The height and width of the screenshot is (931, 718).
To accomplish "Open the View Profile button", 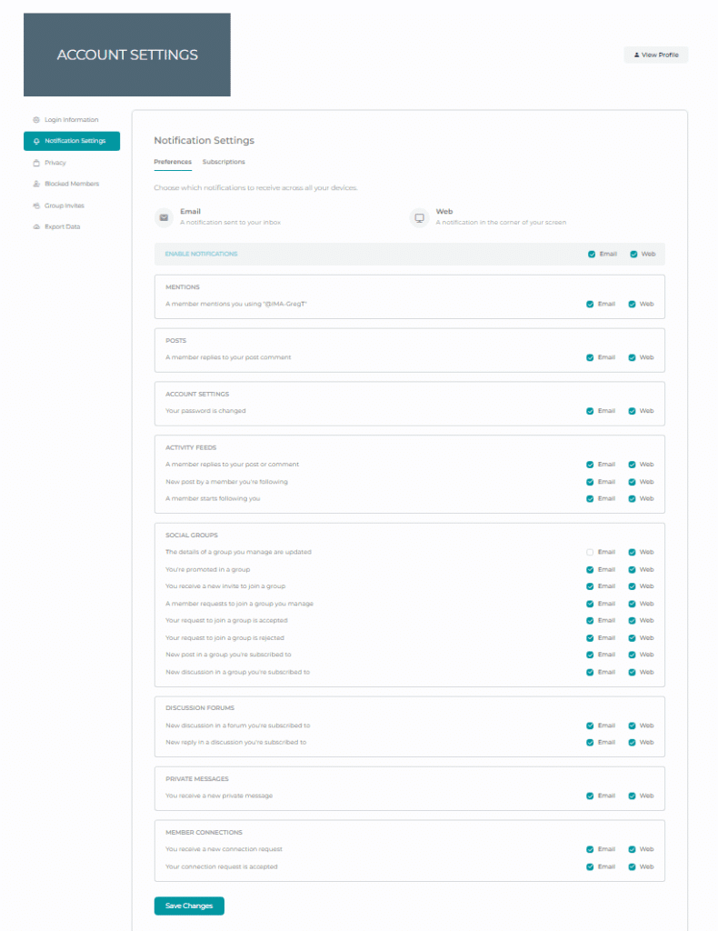I will tap(656, 55).
